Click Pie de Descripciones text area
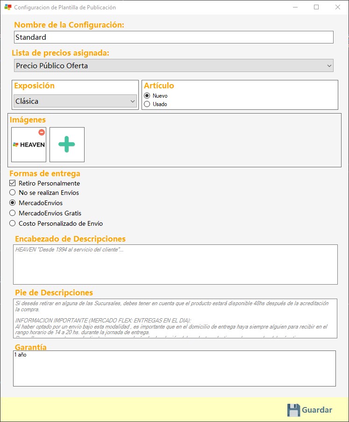 (x=175, y=318)
